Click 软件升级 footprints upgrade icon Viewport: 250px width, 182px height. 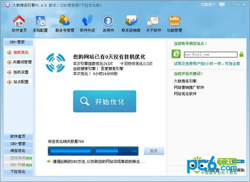click(x=87, y=24)
